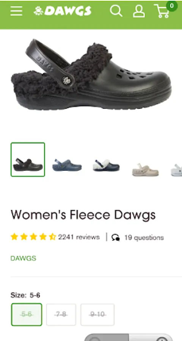The height and width of the screenshot is (341, 182).
Task: Select the navy clog with white fleece thumbnail
Action: pyautogui.click(x=106, y=165)
